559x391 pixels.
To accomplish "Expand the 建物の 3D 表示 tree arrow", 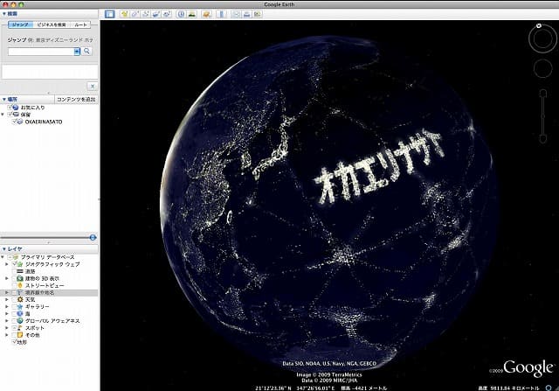I will pos(7,278).
